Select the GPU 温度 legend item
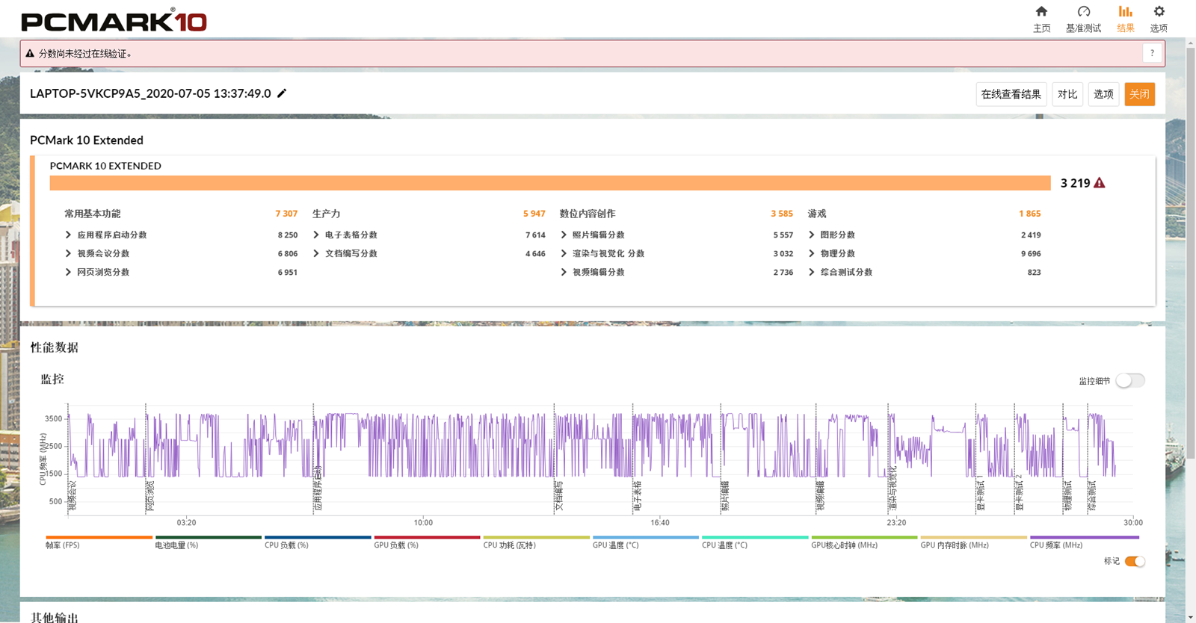Screen dimensions: 1196x623 coord(616,545)
